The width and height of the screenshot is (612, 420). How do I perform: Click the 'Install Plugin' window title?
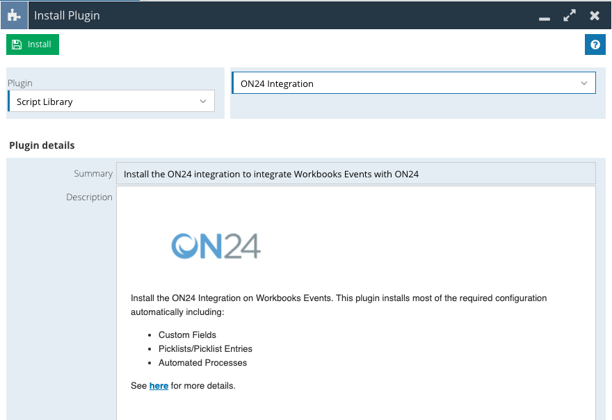[x=67, y=15]
